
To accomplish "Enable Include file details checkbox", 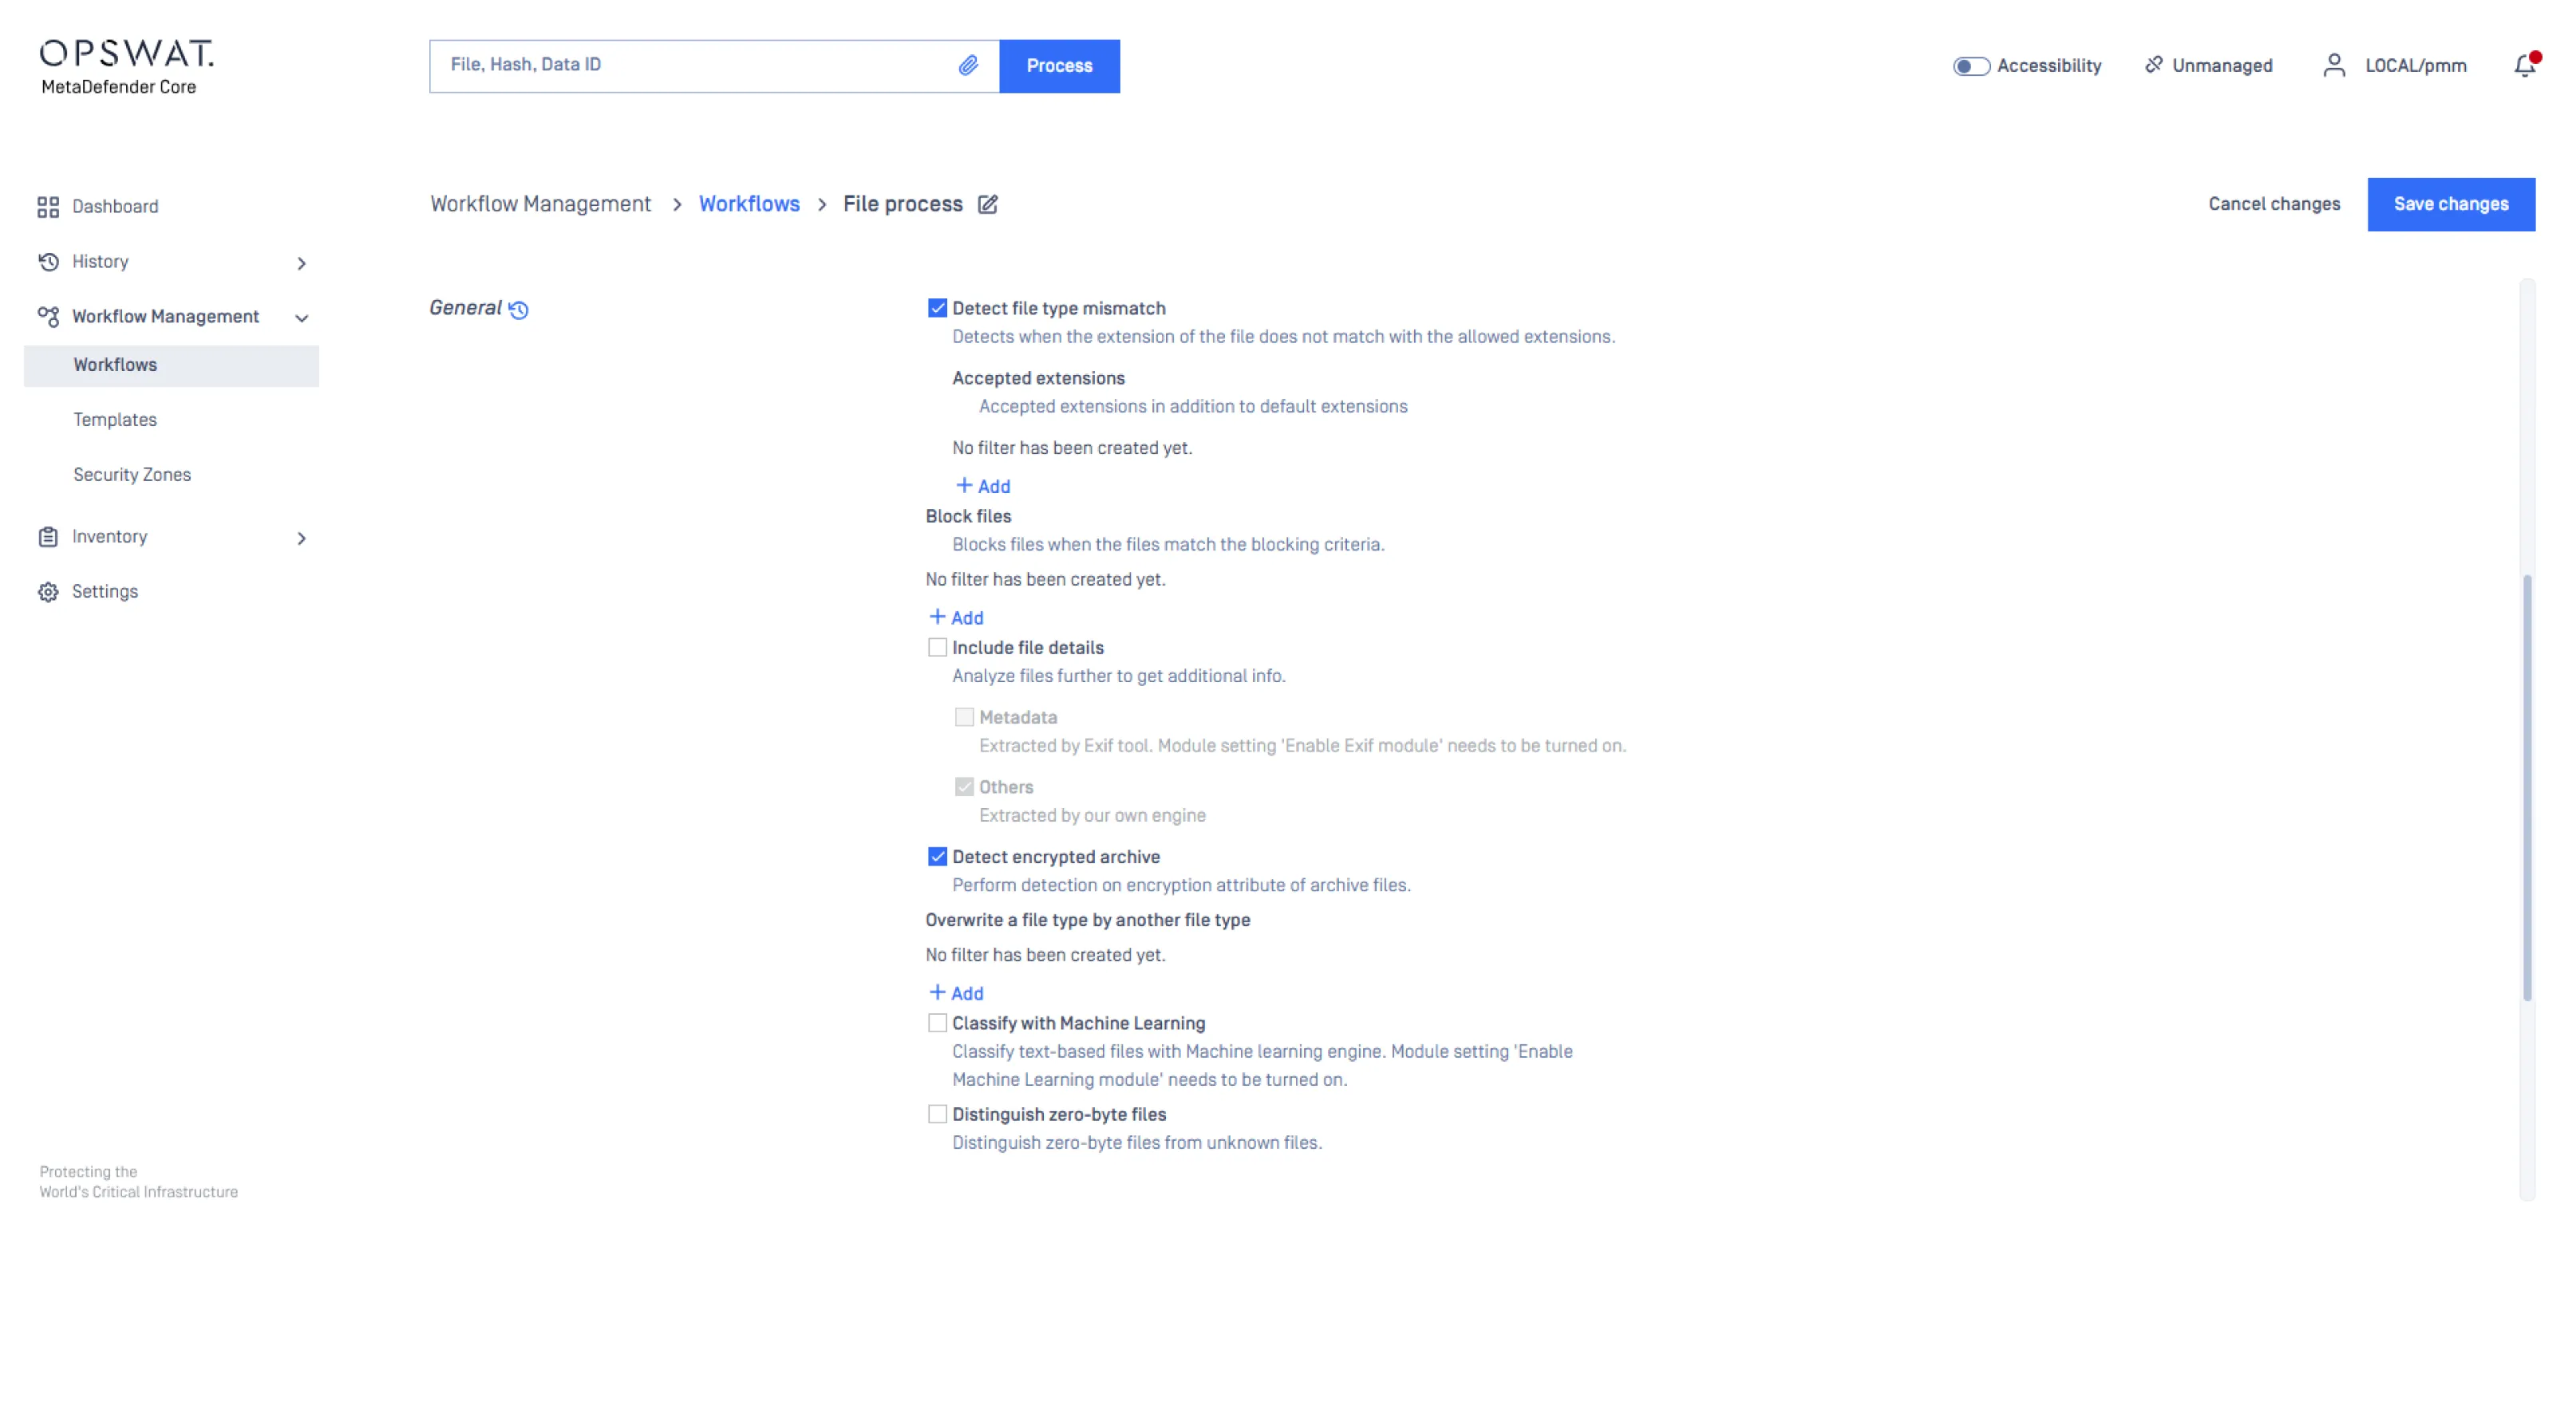I will [937, 647].
